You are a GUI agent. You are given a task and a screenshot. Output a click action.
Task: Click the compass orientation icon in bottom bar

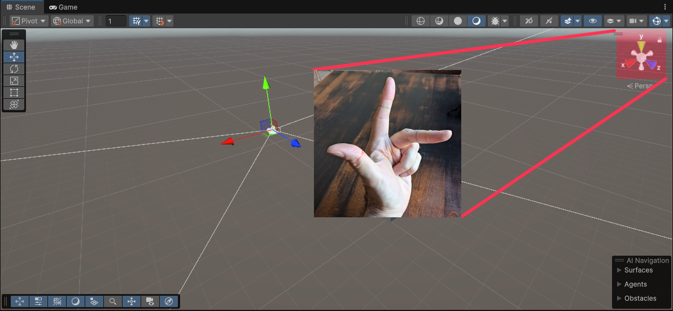click(168, 301)
